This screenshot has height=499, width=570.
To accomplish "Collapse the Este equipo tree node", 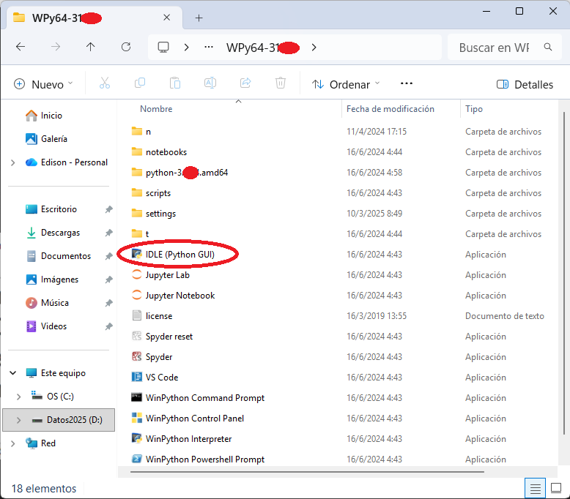I will point(13,373).
